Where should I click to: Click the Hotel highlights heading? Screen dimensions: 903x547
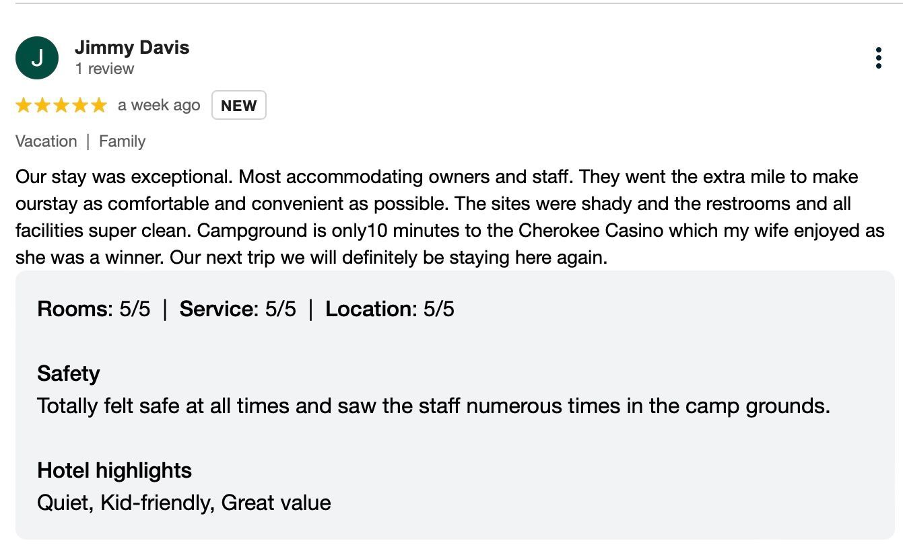tap(114, 470)
